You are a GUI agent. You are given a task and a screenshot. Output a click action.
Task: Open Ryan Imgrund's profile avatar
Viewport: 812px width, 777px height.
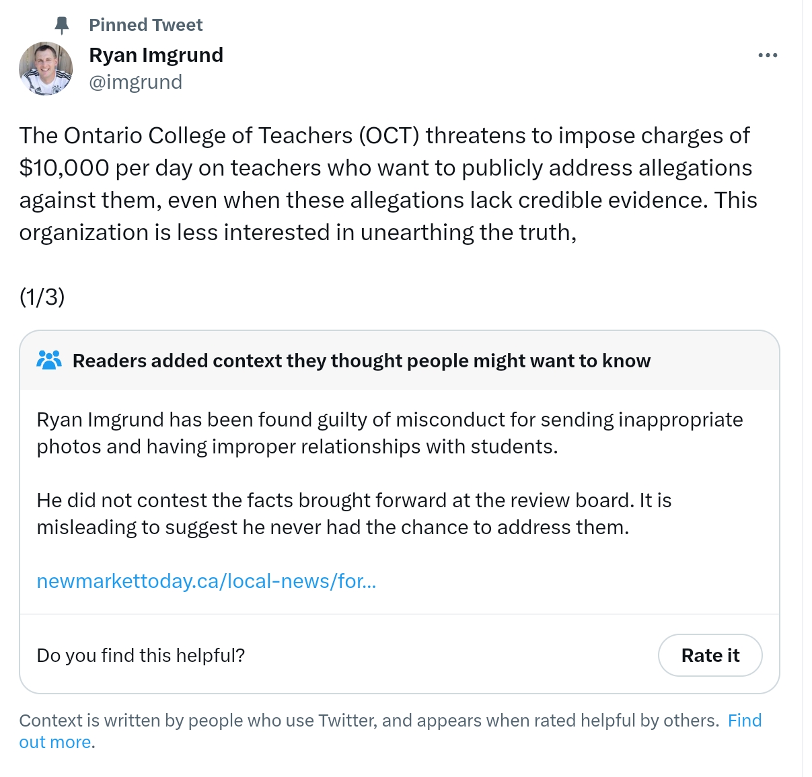[x=46, y=69]
